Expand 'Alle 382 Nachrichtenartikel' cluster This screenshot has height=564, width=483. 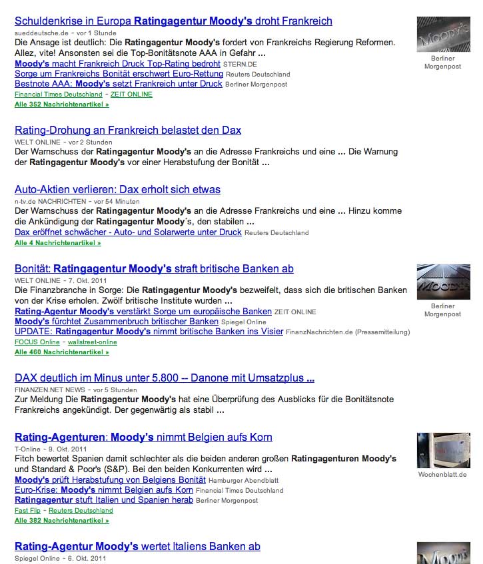click(61, 520)
